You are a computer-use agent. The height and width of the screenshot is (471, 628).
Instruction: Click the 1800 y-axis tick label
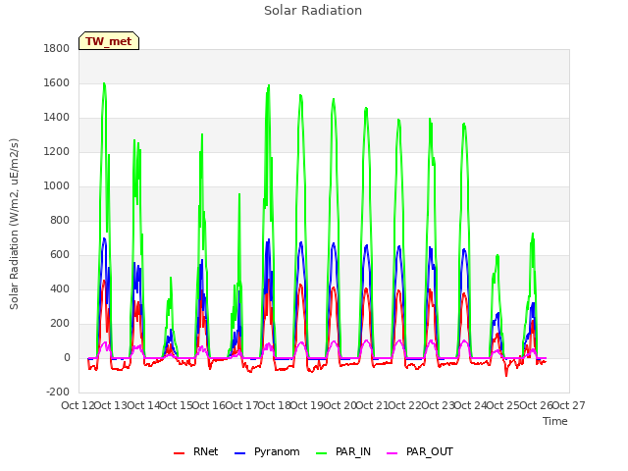(x=57, y=48)
